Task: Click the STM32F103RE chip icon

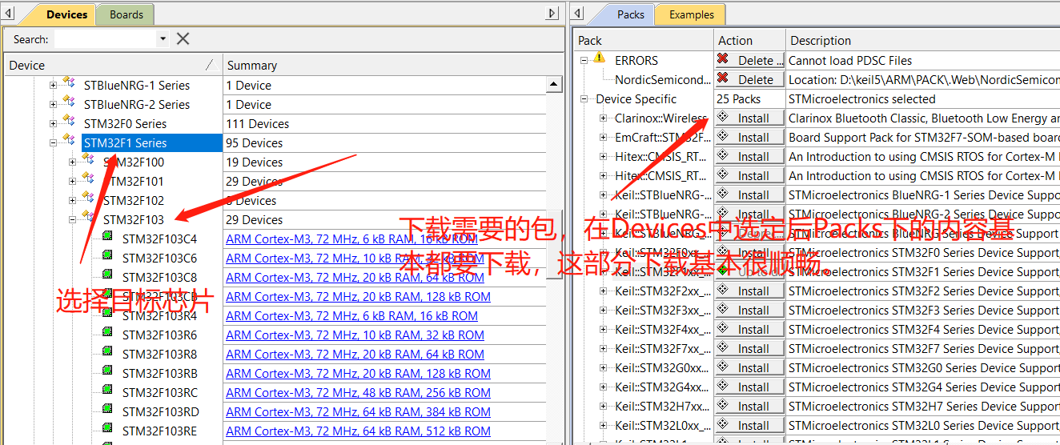Action: [x=107, y=429]
